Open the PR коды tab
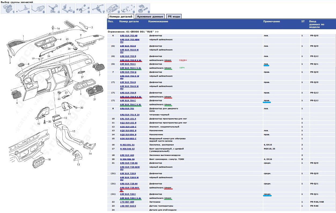 click(174, 16)
